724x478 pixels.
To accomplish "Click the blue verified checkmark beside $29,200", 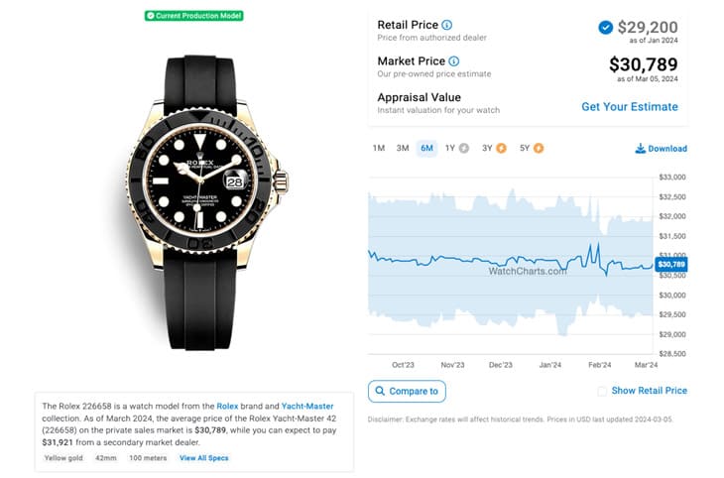I will 605,28.
